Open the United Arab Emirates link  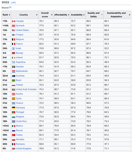tap(26, 89)
